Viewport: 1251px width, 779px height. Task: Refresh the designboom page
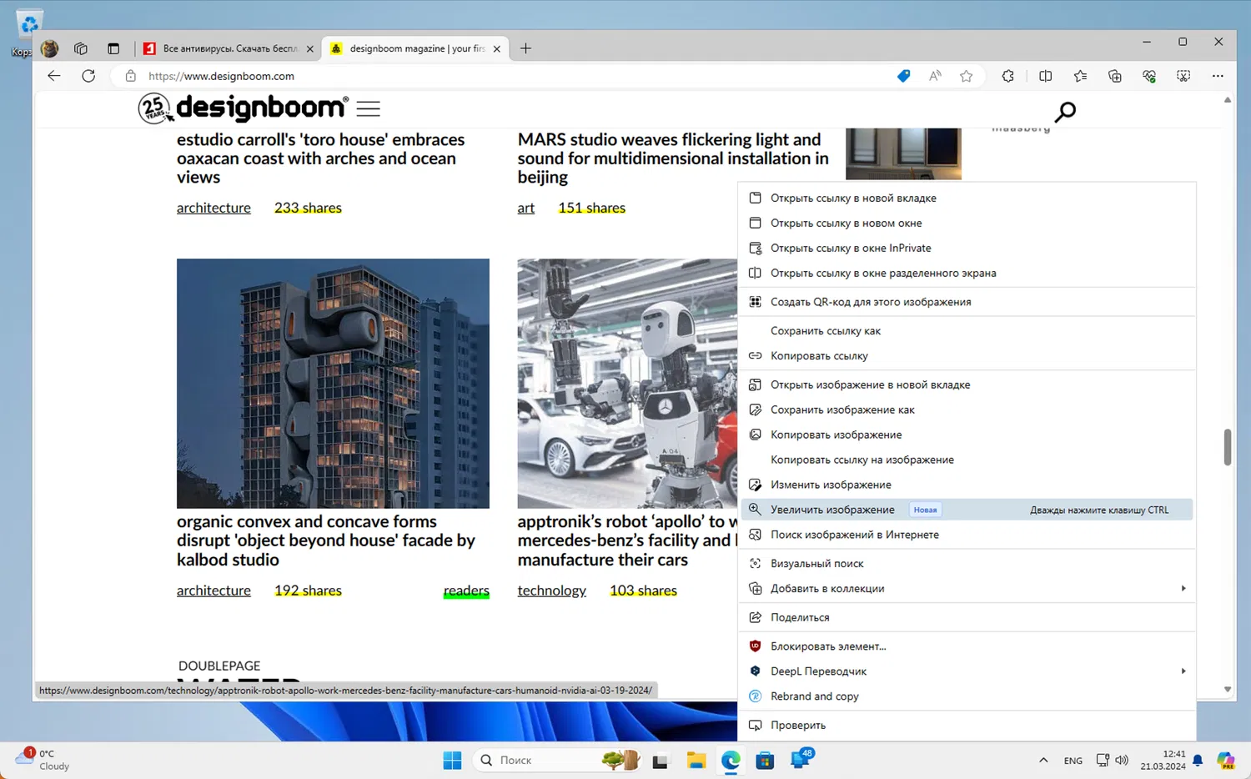(x=88, y=76)
